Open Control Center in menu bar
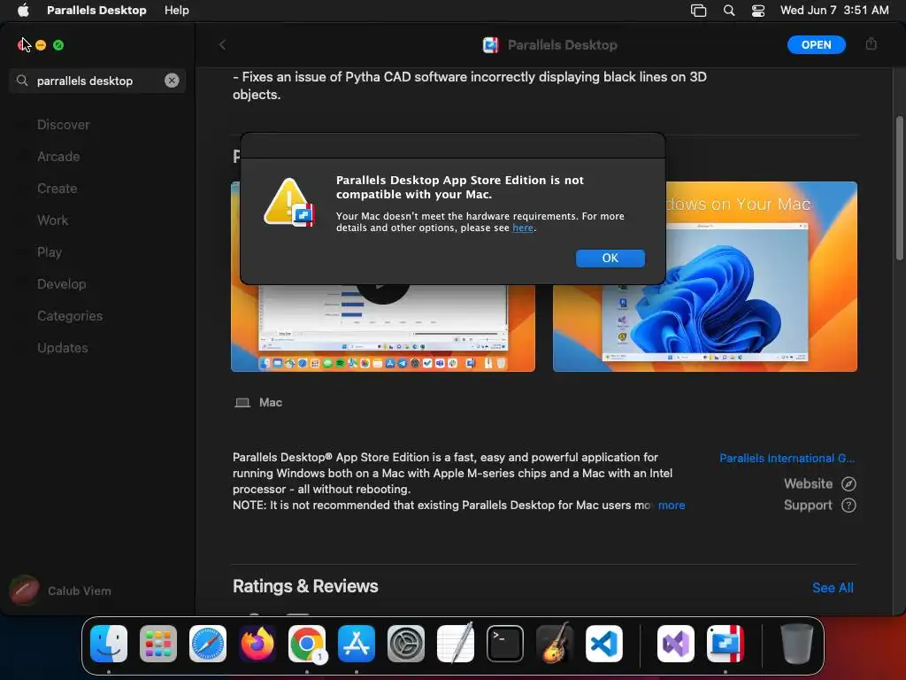Image resolution: width=906 pixels, height=680 pixels. pyautogui.click(x=758, y=11)
